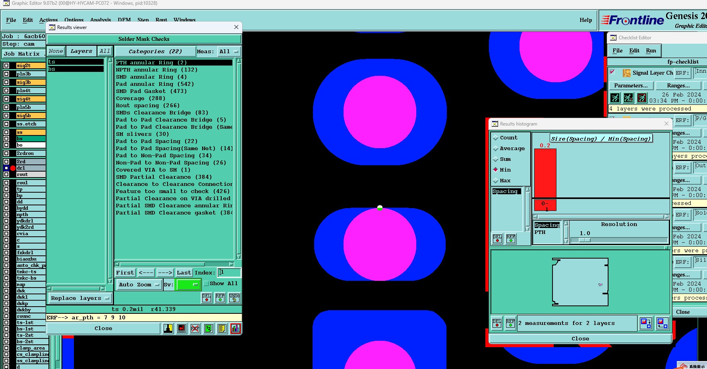Image resolution: width=707 pixels, height=369 pixels.
Task: Click REF icon beside measurements status text
Action: tap(510, 323)
